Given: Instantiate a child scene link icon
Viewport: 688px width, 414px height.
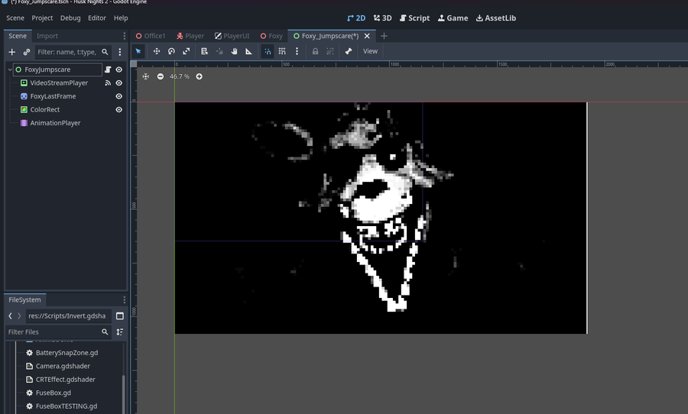Looking at the screenshot, I should click(x=26, y=52).
